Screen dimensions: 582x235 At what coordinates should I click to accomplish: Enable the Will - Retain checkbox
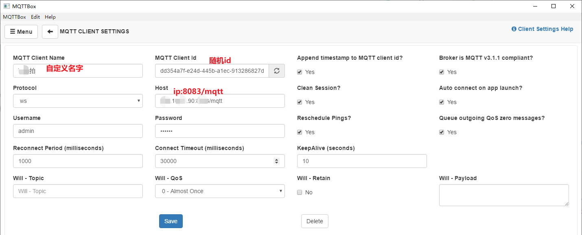[300, 192]
